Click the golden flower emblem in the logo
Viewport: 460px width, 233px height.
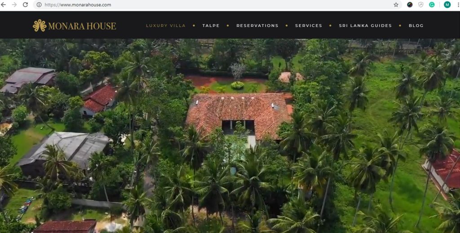40,26
